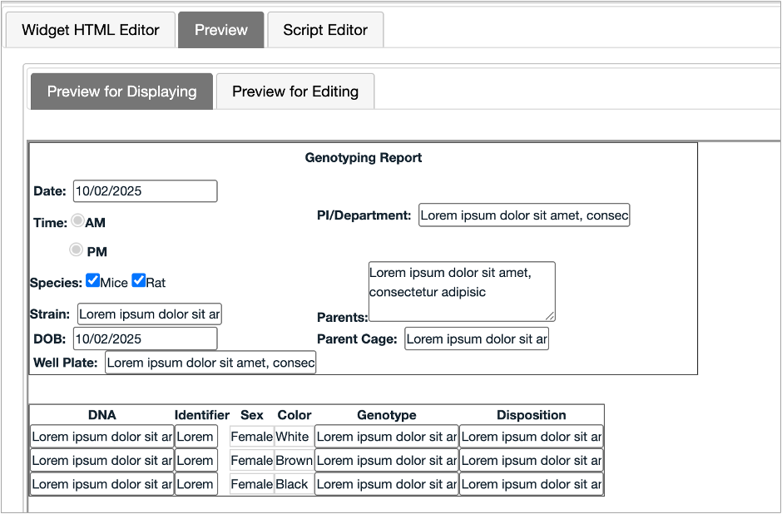
Task: Click the PI/Department text field
Action: [x=524, y=214]
